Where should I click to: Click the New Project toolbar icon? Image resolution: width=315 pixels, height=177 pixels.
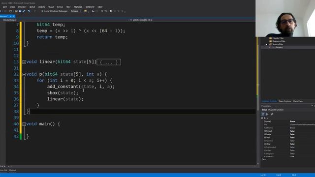pyautogui.click(x=10, y=11)
